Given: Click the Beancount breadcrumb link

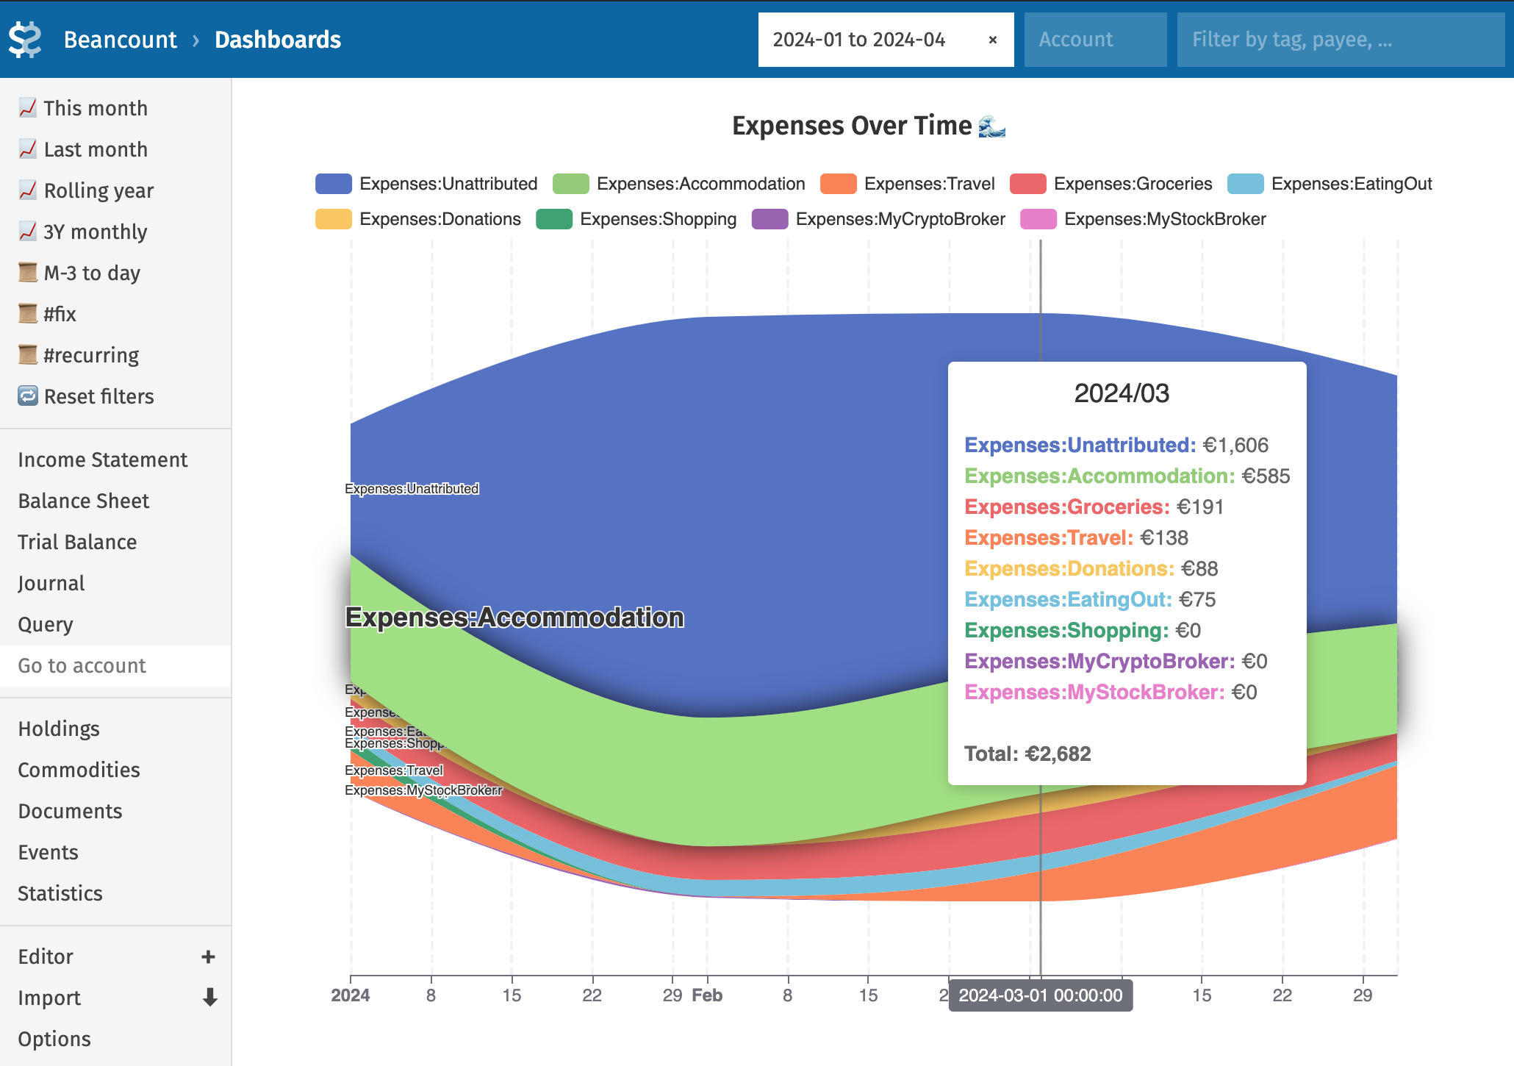Looking at the screenshot, I should coord(121,40).
